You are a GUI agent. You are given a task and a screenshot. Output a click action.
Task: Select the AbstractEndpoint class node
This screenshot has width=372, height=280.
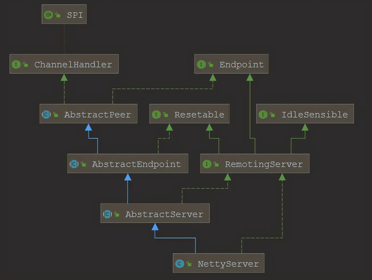click(128, 163)
